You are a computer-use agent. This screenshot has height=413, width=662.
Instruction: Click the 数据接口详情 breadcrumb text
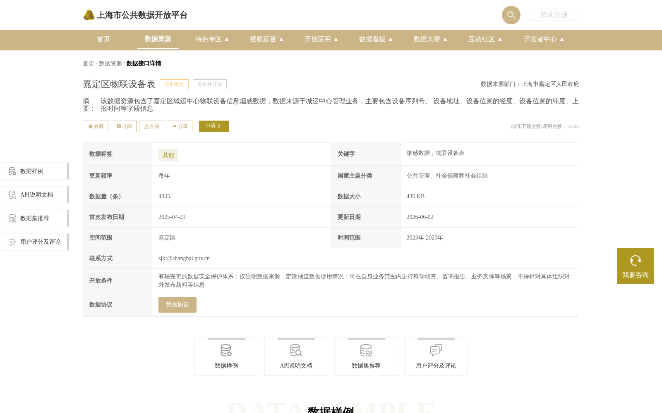(144, 63)
